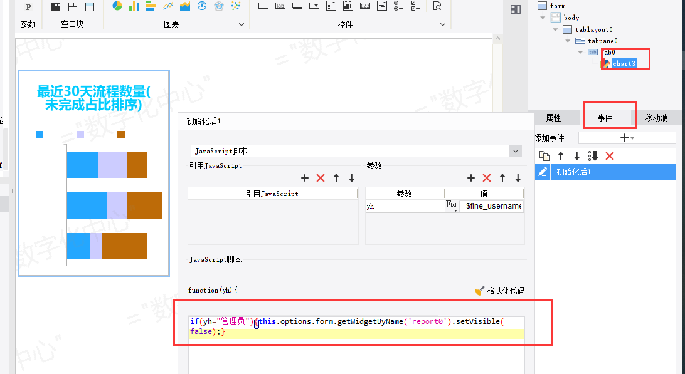This screenshot has width=685, height=374.
Task: Expand the widget list dropdown
Action: click(x=442, y=24)
